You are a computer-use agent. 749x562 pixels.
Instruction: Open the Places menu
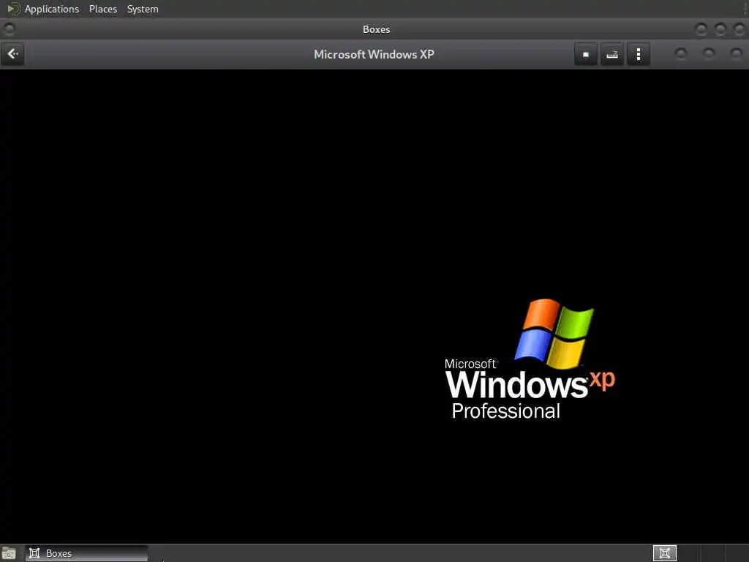pos(102,9)
